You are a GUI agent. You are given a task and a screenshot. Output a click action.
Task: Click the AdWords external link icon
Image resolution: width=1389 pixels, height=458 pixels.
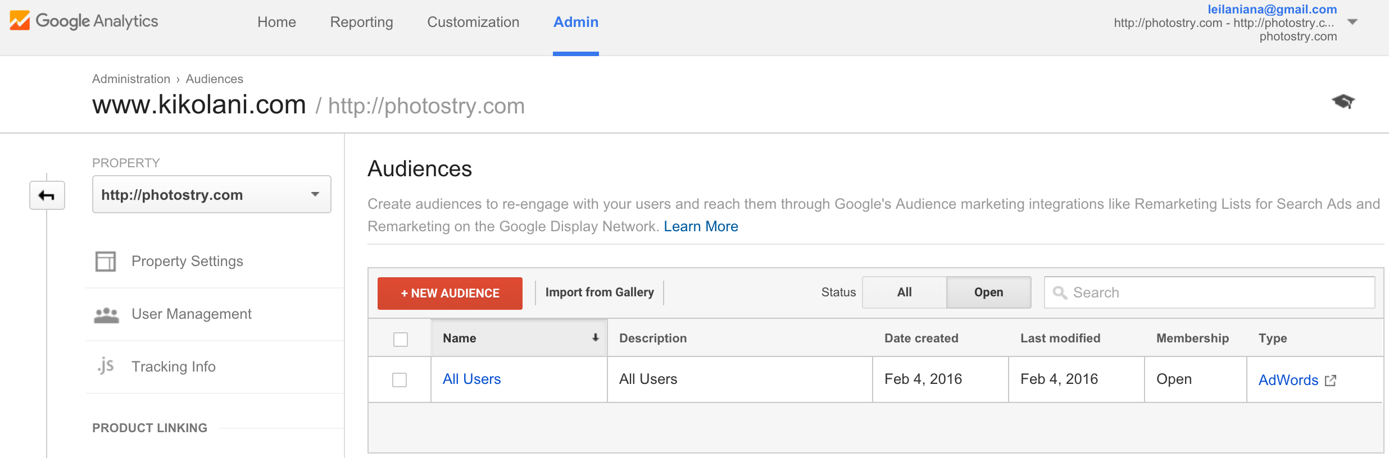point(1331,381)
